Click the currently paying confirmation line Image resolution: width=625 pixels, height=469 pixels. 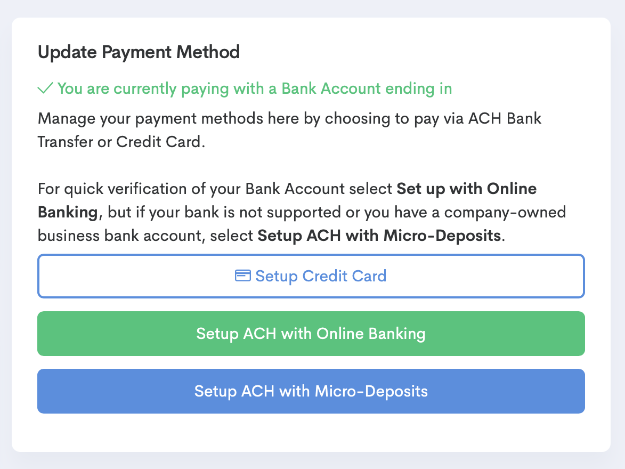pyautogui.click(x=256, y=88)
